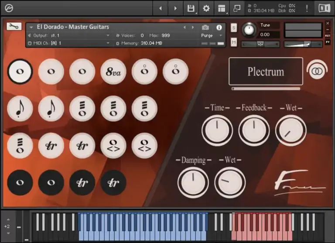Click the delay Time knob
The height and width of the screenshot is (243, 335).
(217, 130)
